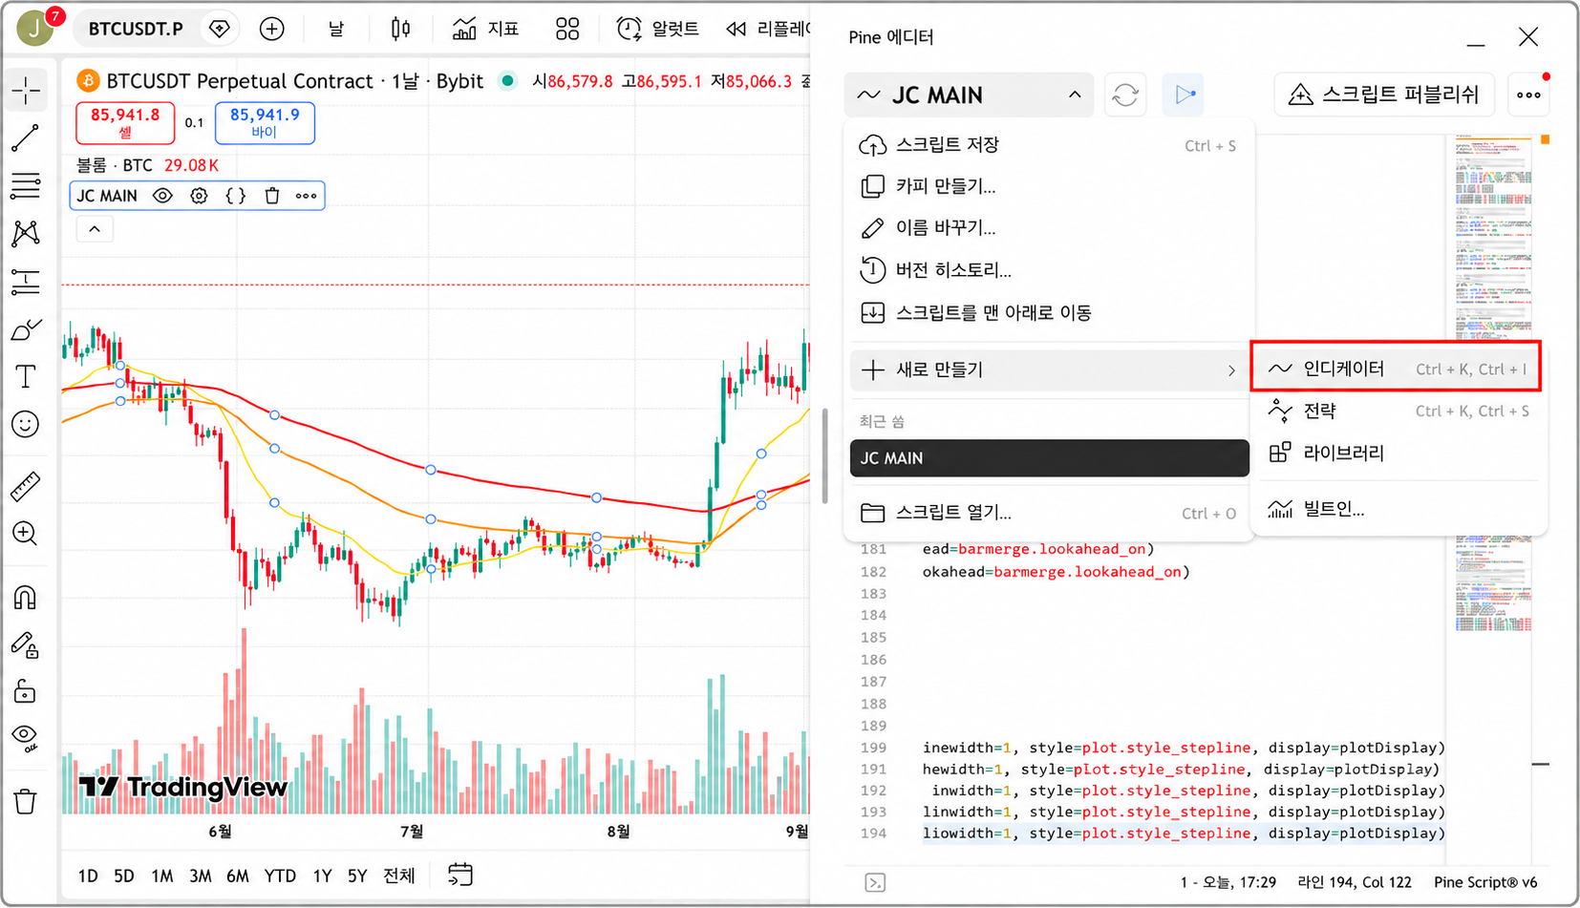This screenshot has height=908, width=1580.
Task: Add a symbol with the plus icon
Action: pos(272,29)
